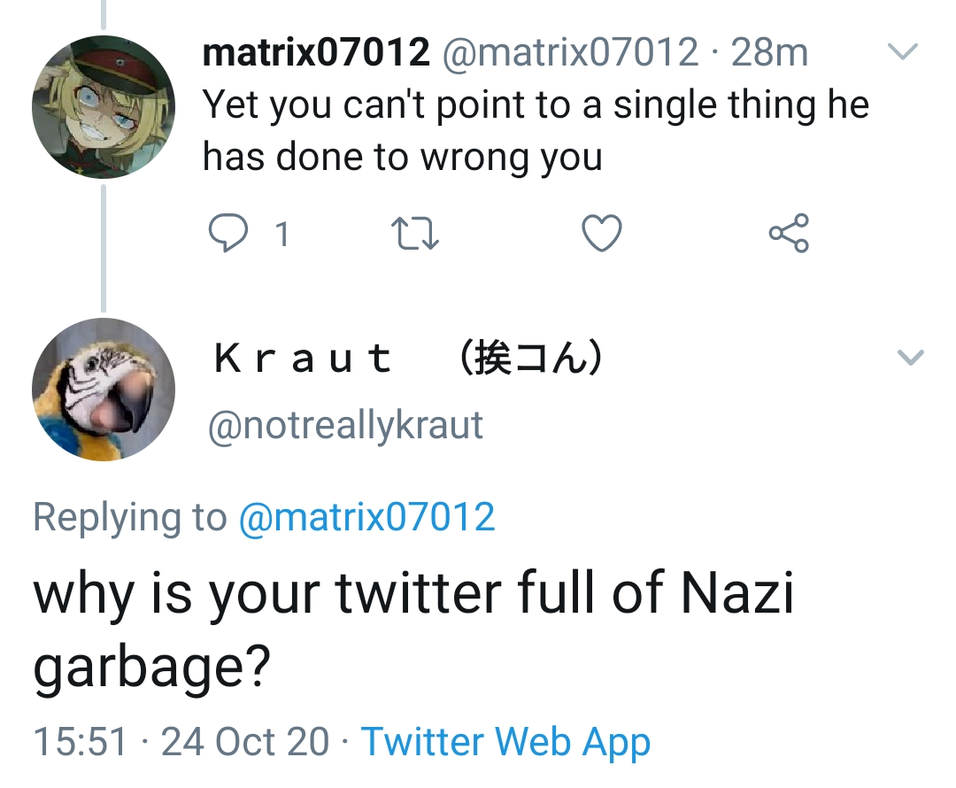
Task: Click blue @matrix07012 mention in Replying to
Action: tap(367, 517)
